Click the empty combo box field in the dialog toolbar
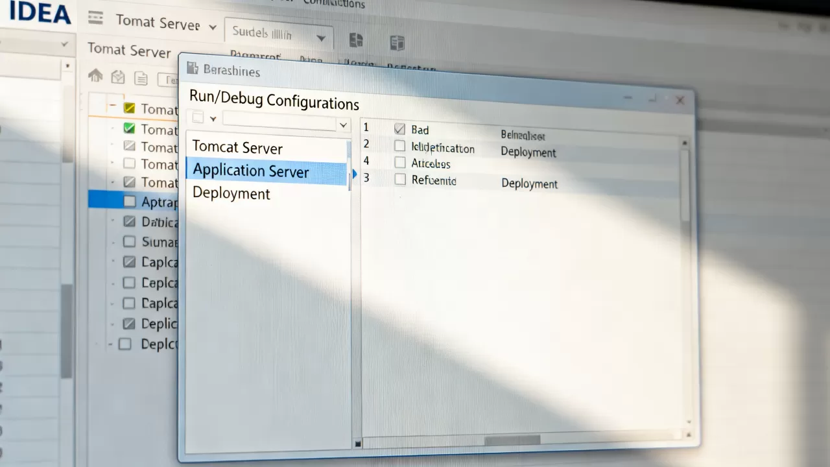 pyautogui.click(x=279, y=121)
